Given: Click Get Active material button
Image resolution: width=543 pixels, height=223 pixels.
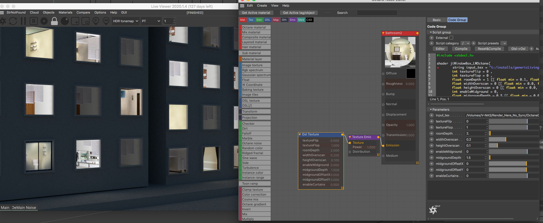Looking at the screenshot, I should click(256, 13).
